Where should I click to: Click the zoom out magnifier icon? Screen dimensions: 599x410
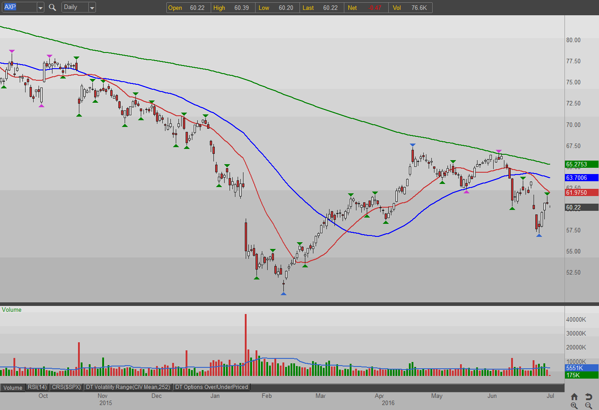589,406
